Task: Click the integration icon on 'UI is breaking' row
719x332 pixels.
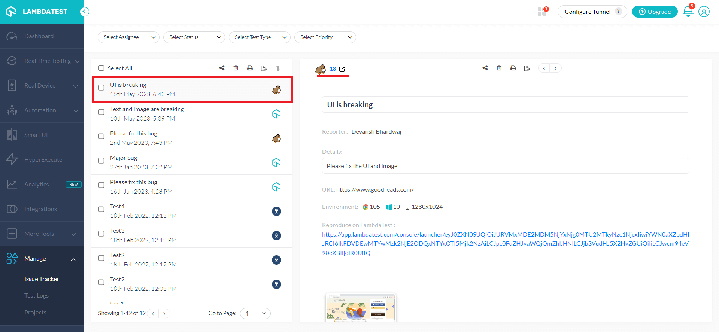Action: (x=276, y=90)
